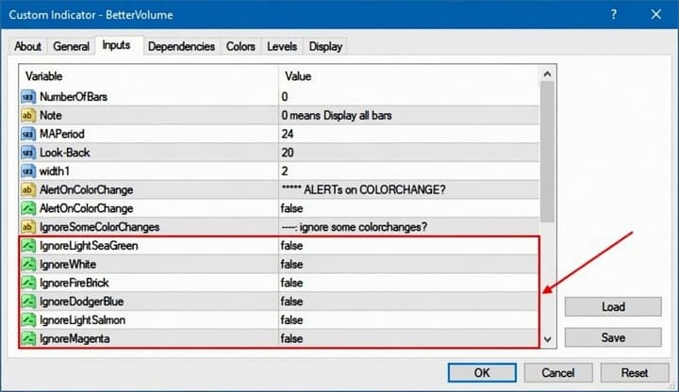The image size is (679, 392).
Task: Click the MAPeriod integer type icon
Action: tap(28, 134)
